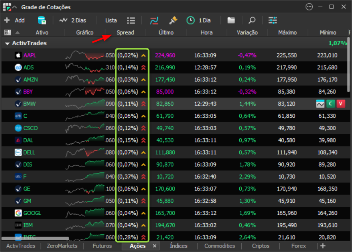The height and width of the screenshot is (252, 352).
Task: Open the 1 Dia clock period selector
Action: (x=199, y=20)
